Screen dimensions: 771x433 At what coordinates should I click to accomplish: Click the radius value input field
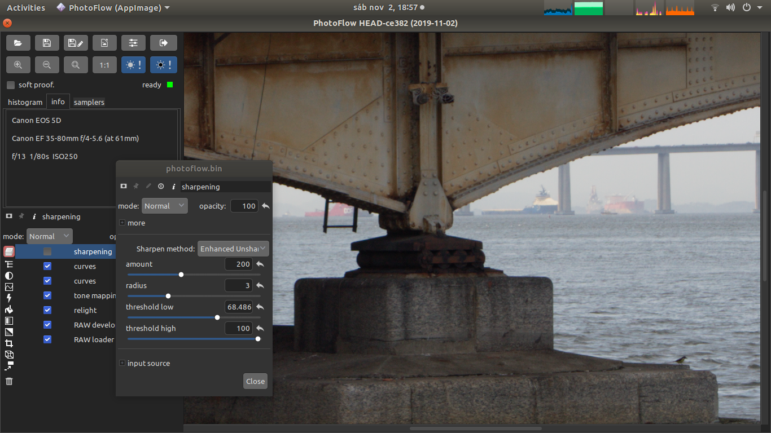(238, 285)
